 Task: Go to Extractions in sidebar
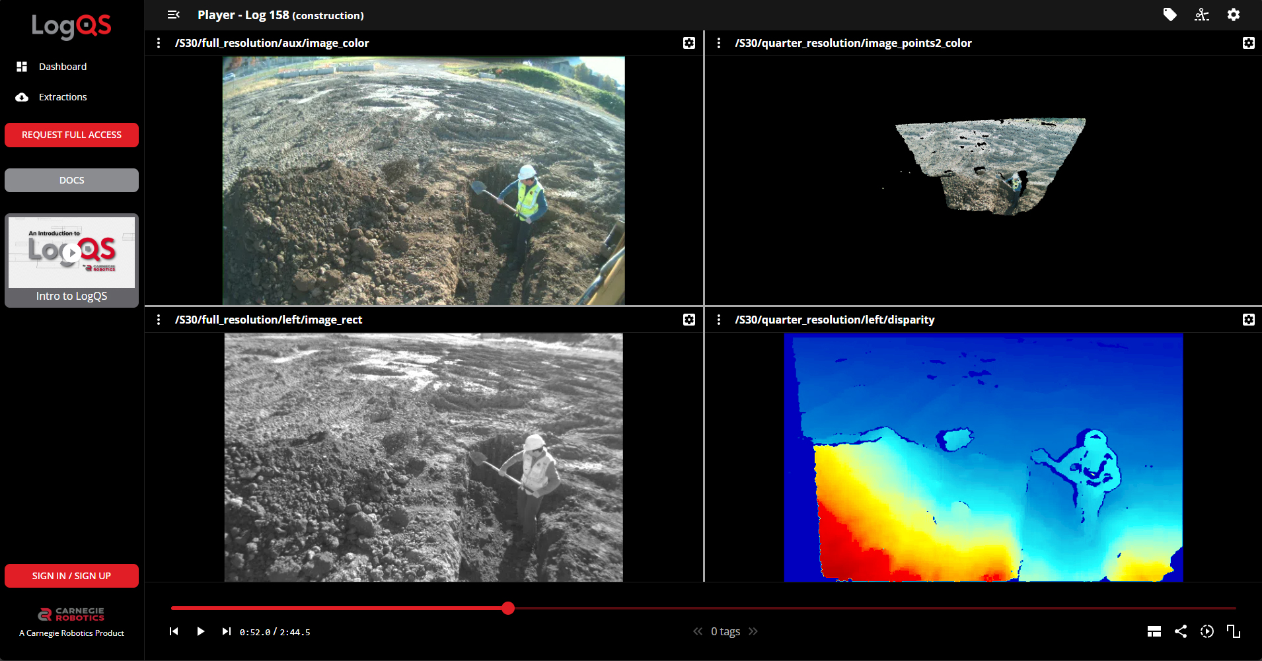point(62,97)
